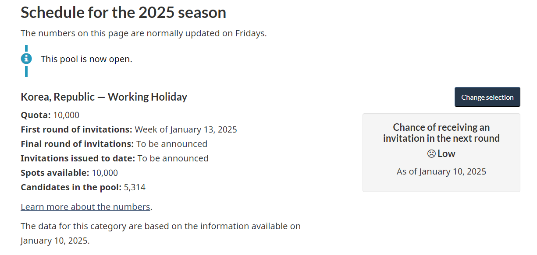The image size is (537, 255).
Task: Click the Spots available label
Action: (55, 173)
